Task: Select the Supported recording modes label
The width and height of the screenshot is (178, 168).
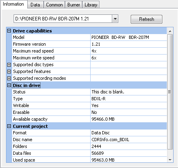Action: [39, 78]
